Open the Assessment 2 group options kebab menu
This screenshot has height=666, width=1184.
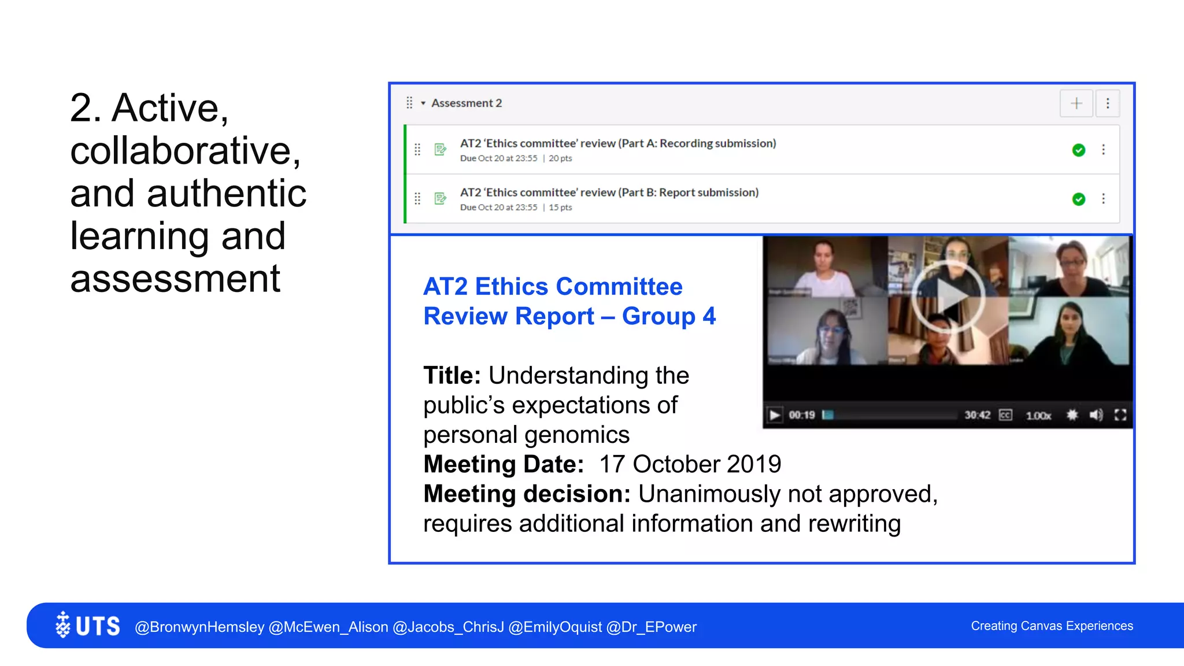(x=1108, y=103)
